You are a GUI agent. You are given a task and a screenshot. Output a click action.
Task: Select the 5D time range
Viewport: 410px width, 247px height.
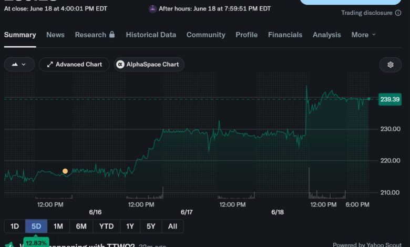(36, 226)
